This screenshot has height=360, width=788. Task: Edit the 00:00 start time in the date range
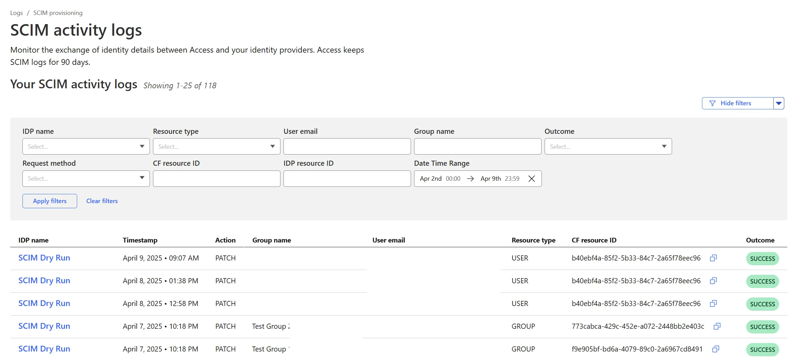[x=453, y=178]
